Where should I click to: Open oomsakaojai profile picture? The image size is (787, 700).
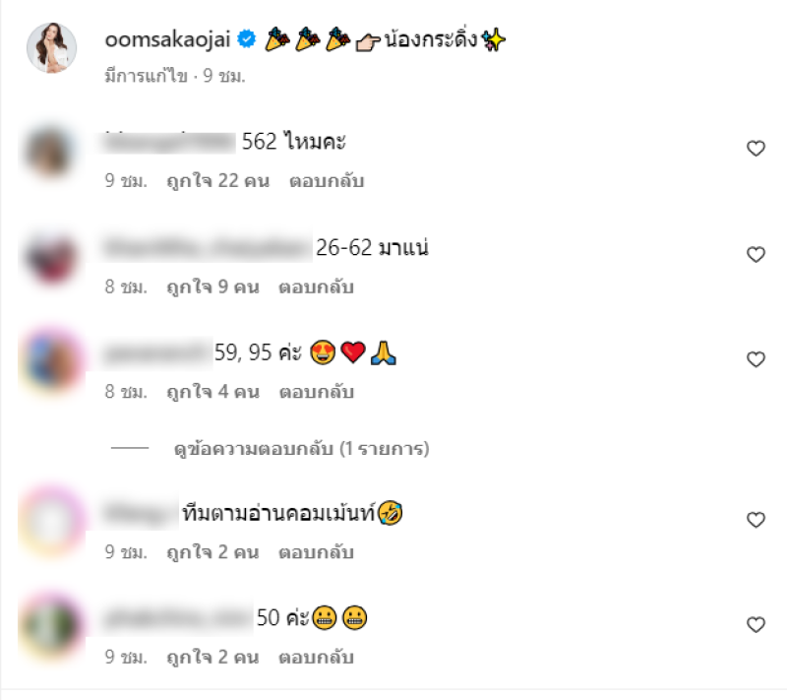pos(52,47)
